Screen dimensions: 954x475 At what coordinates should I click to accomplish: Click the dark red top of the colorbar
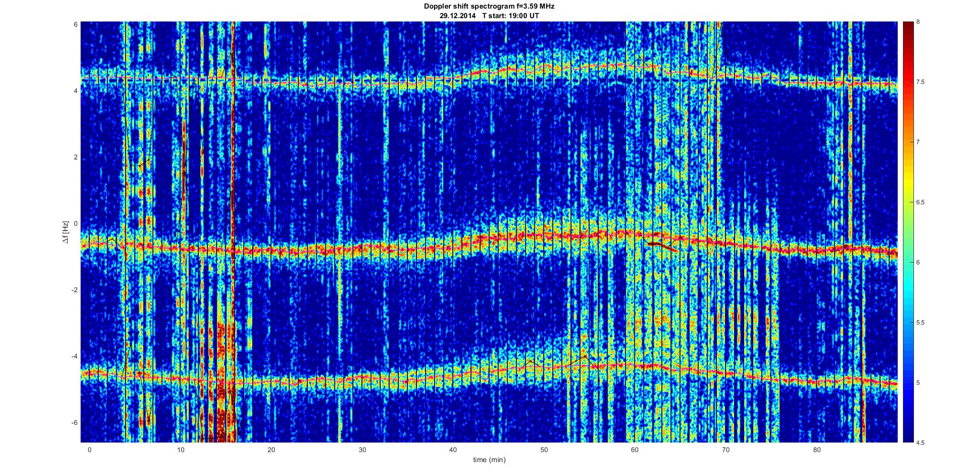pos(908,29)
